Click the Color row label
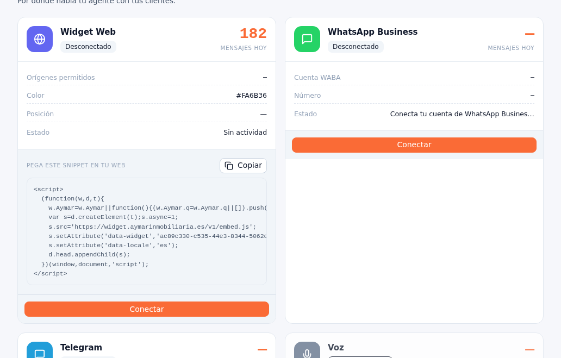This screenshot has width=561, height=358. (x=35, y=96)
